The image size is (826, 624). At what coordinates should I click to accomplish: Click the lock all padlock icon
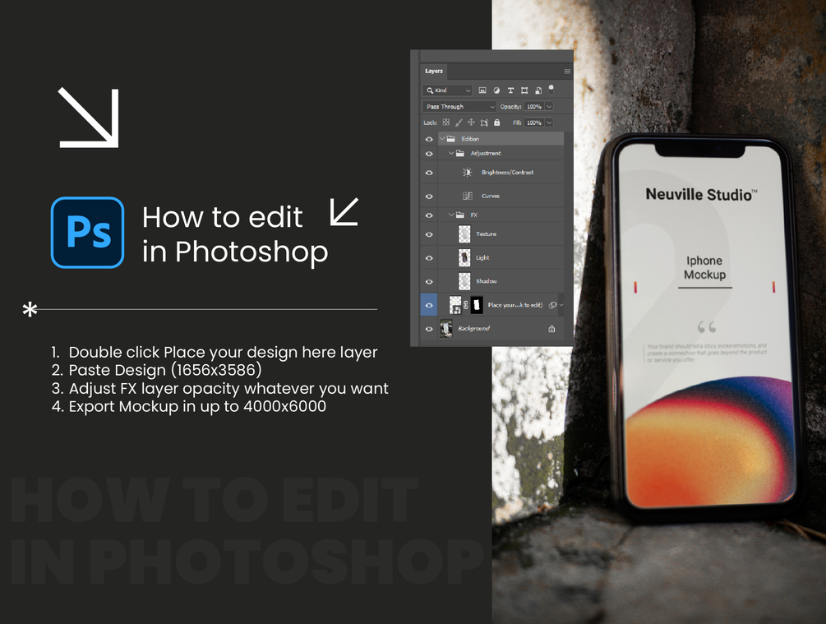(x=496, y=122)
